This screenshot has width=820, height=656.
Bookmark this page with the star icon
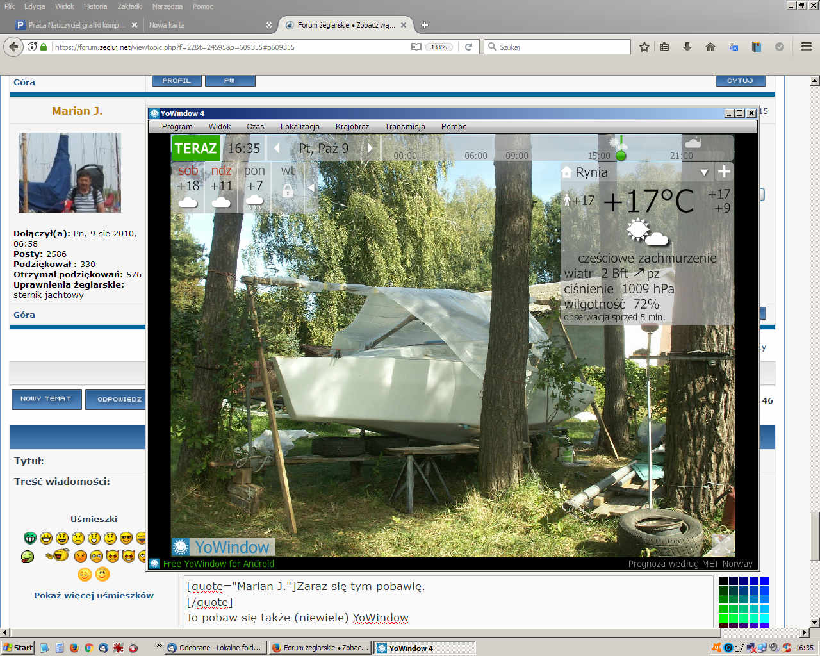(x=644, y=47)
